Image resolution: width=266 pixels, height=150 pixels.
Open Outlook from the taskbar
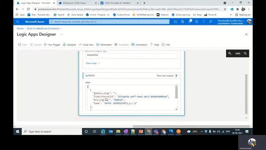pos(111,132)
